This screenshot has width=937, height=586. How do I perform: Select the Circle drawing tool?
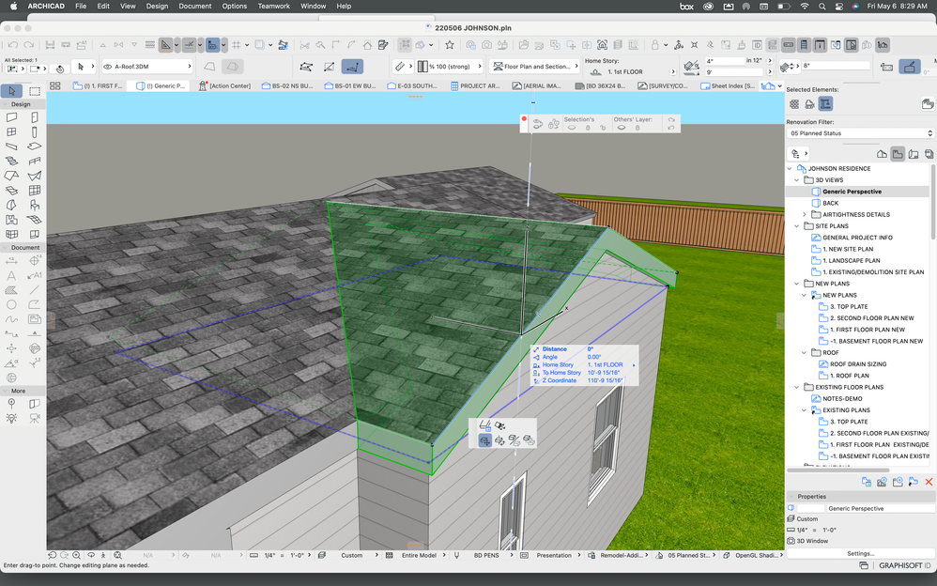[12, 304]
